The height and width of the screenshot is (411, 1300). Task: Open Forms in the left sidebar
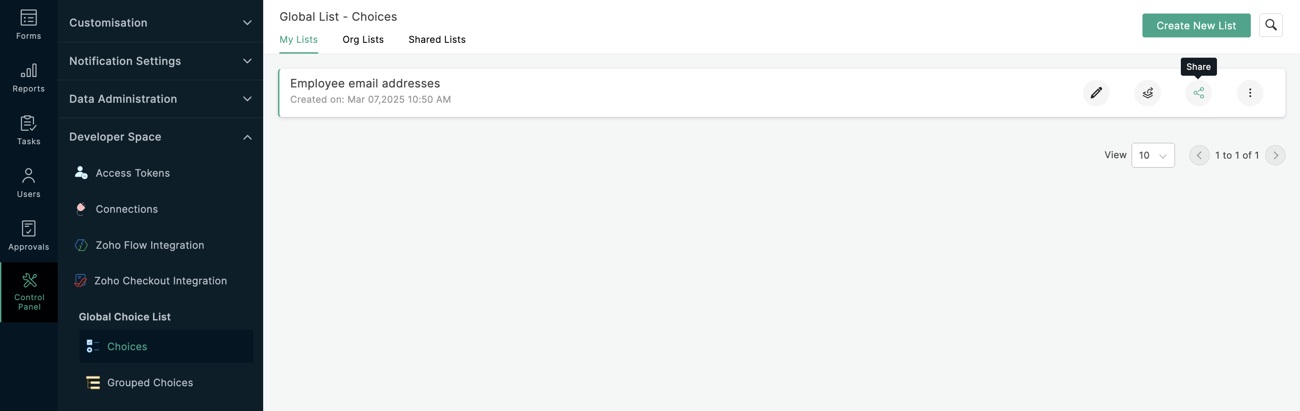29,25
